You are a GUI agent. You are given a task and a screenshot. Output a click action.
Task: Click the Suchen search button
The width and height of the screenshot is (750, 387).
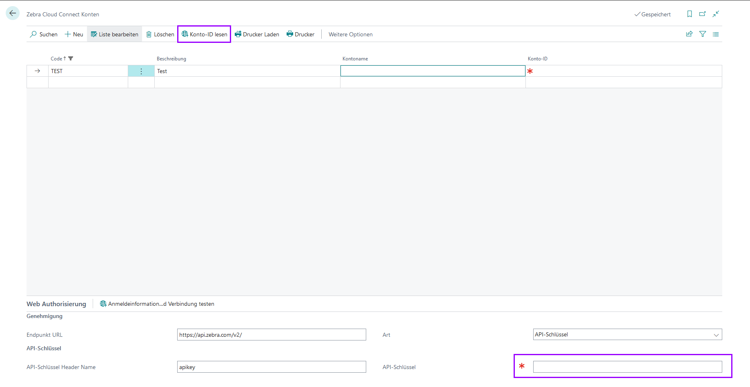(44, 34)
